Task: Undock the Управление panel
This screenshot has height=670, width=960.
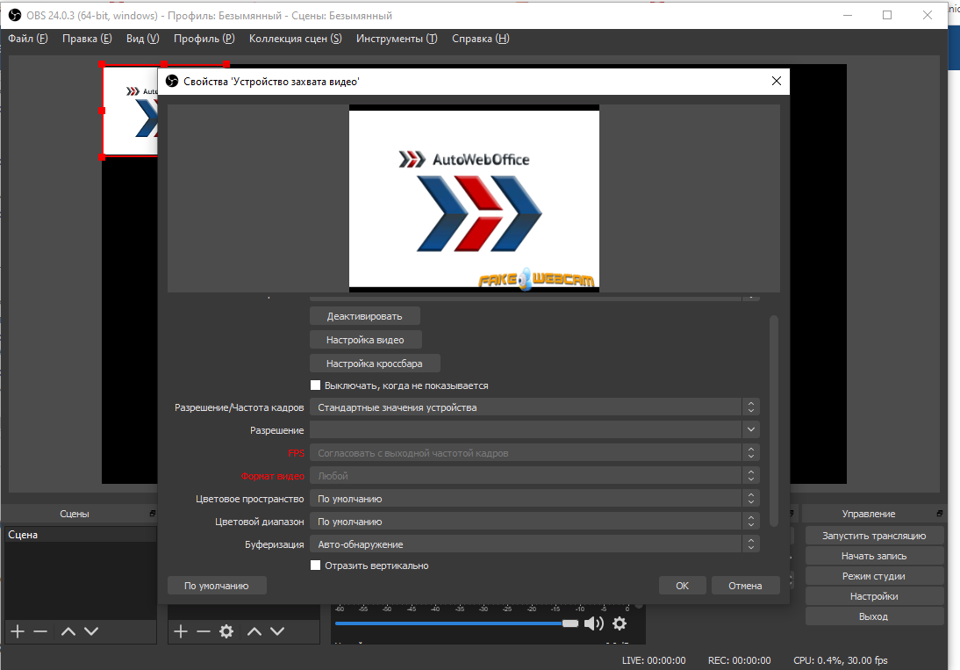Action: point(939,513)
